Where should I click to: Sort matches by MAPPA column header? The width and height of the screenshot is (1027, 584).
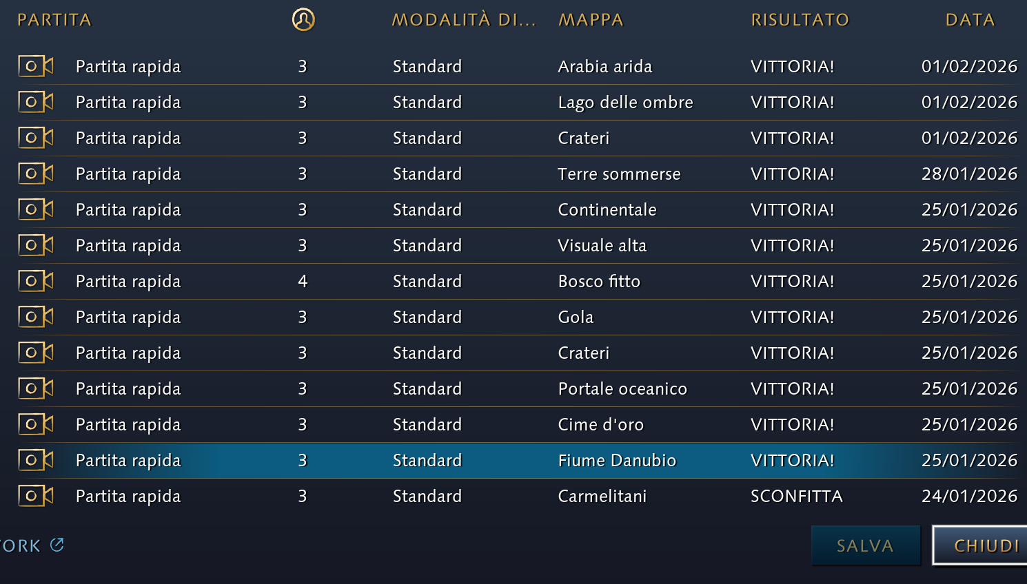pyautogui.click(x=591, y=20)
